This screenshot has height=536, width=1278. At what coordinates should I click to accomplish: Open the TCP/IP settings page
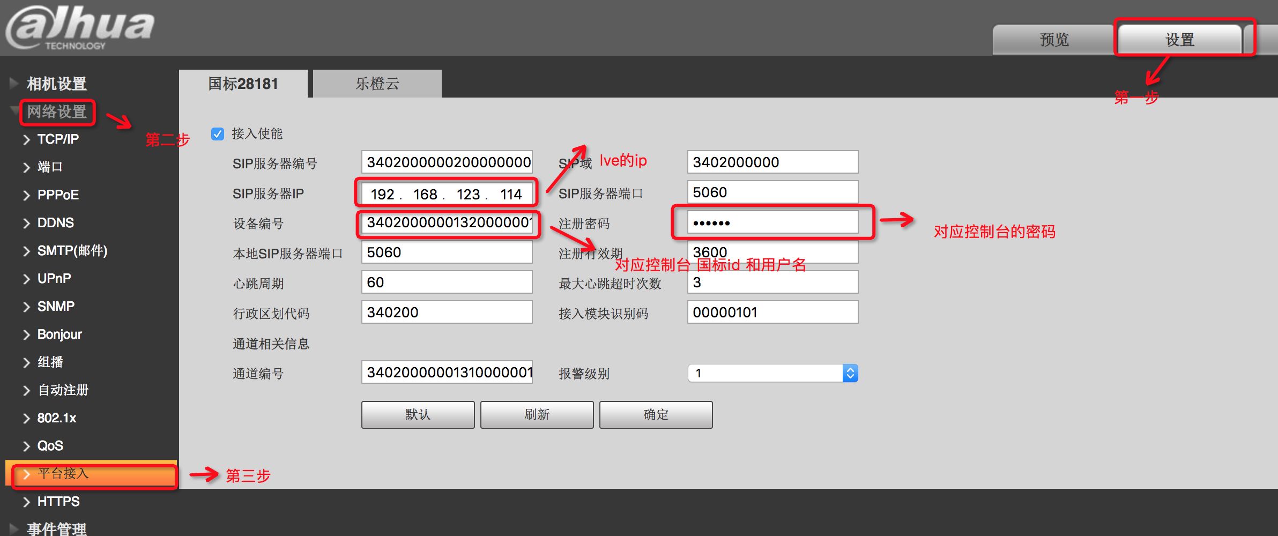point(58,139)
